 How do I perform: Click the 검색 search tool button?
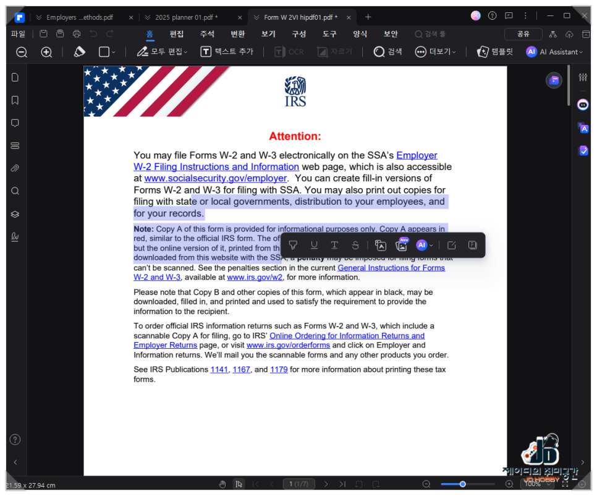click(x=387, y=52)
